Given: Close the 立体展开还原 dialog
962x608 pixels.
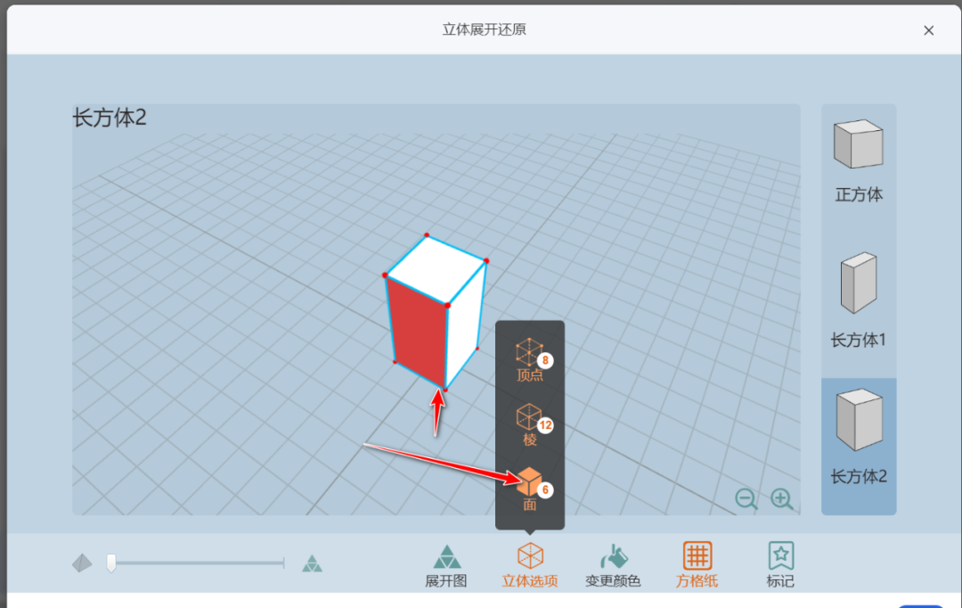Looking at the screenshot, I should pyautogui.click(x=929, y=29).
